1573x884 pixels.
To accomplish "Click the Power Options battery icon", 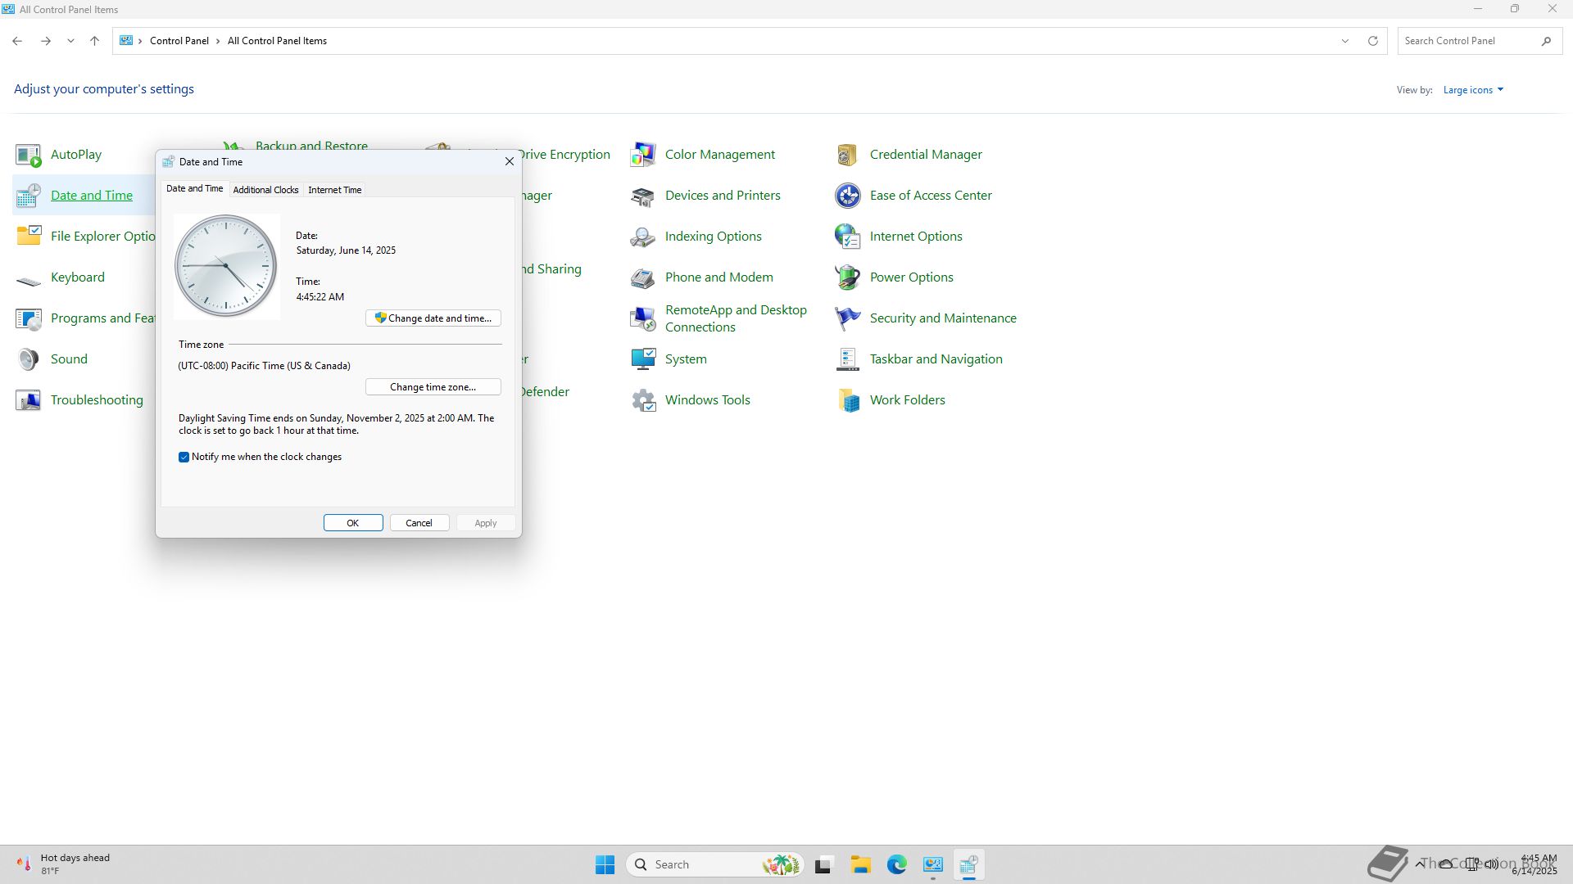I will [847, 277].
